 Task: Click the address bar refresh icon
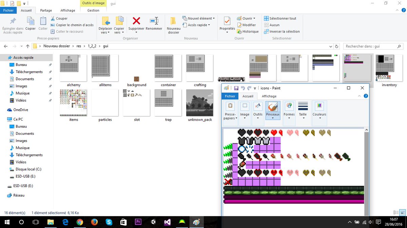coord(336,46)
